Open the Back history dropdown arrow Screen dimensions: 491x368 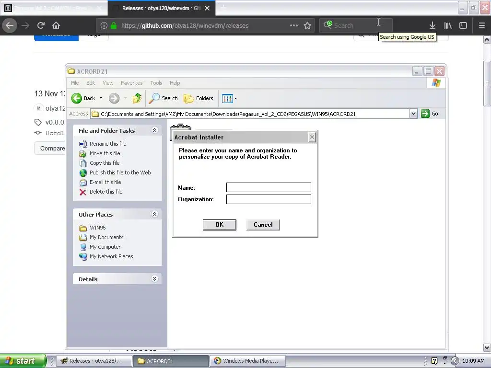101,98
